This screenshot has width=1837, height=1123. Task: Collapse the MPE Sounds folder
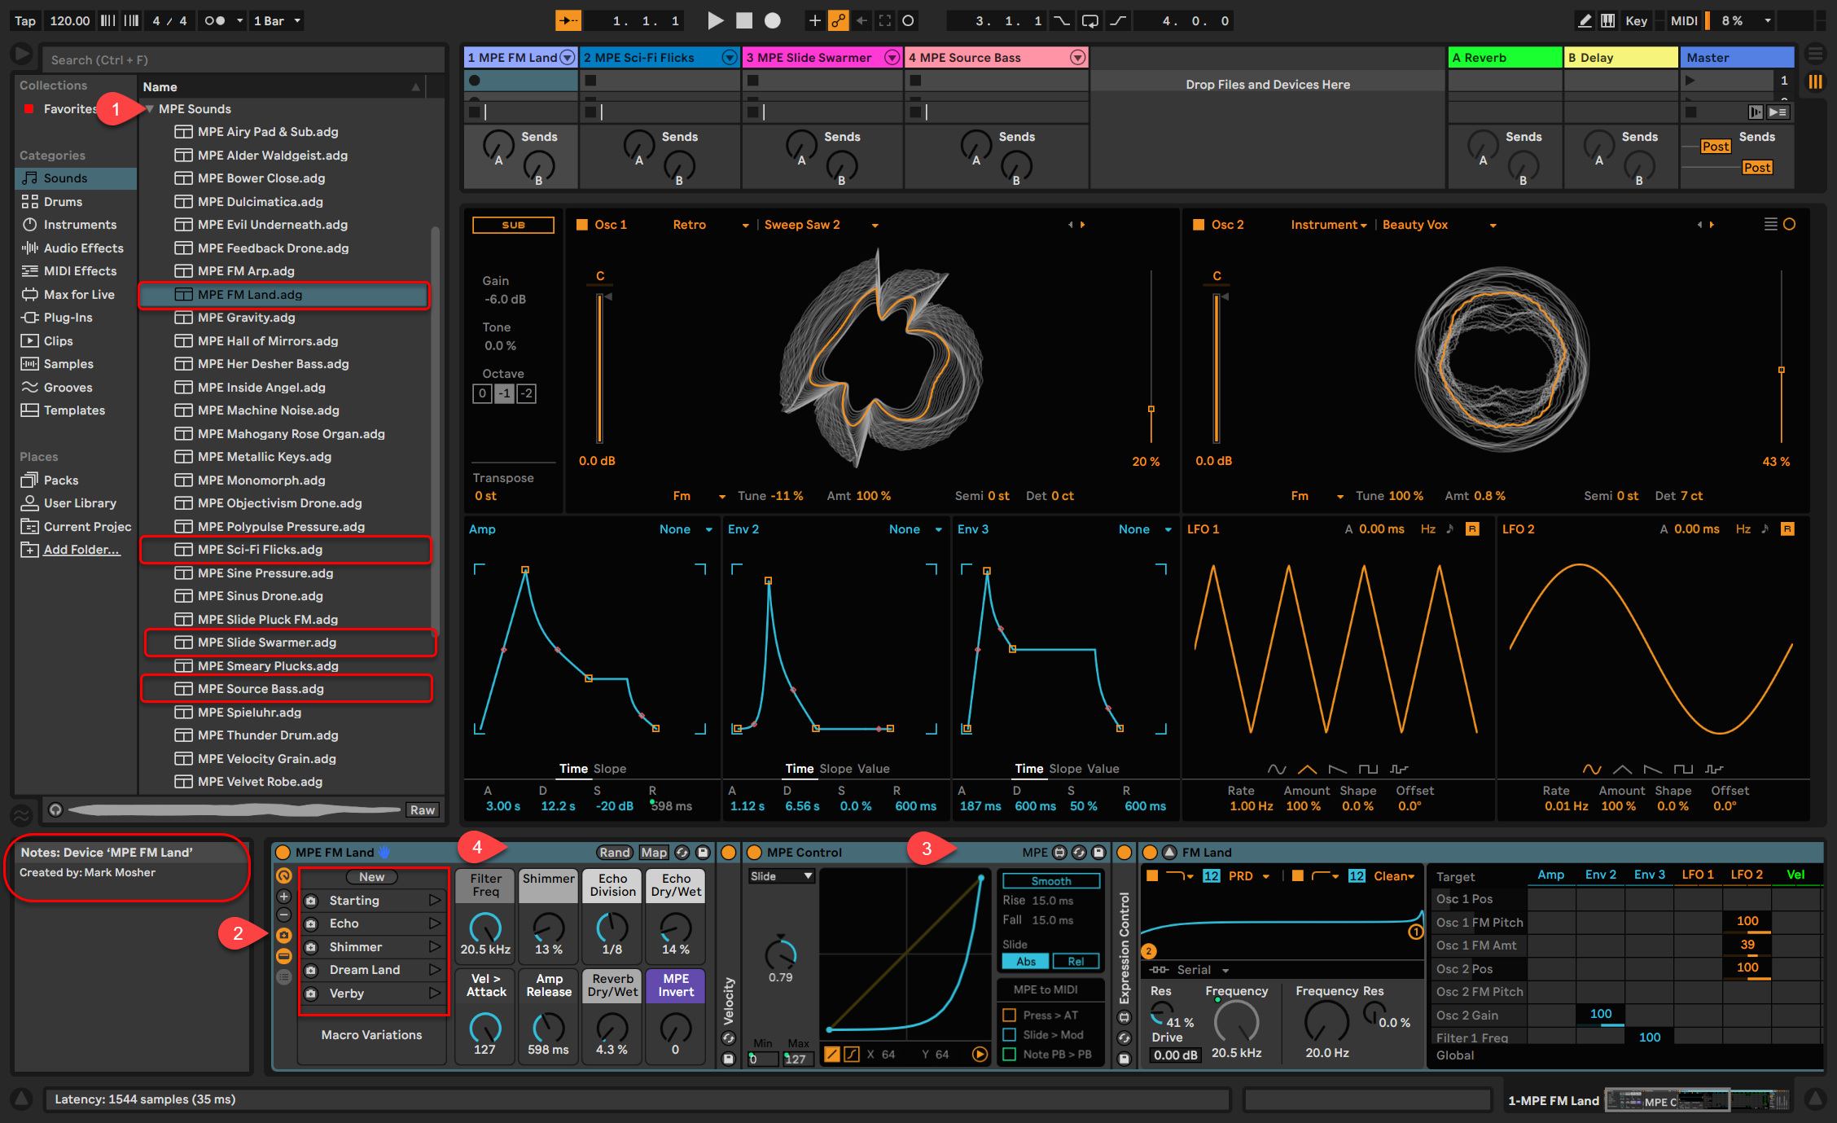coord(149,109)
